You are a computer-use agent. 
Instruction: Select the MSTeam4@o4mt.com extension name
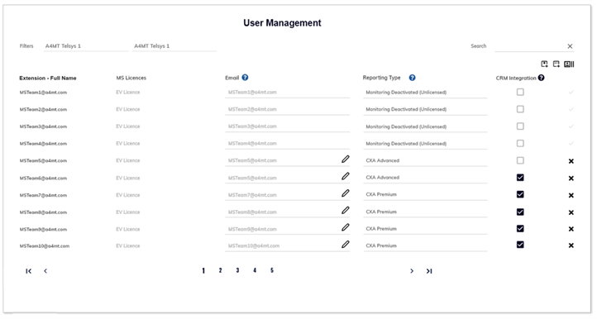pyautogui.click(x=43, y=144)
